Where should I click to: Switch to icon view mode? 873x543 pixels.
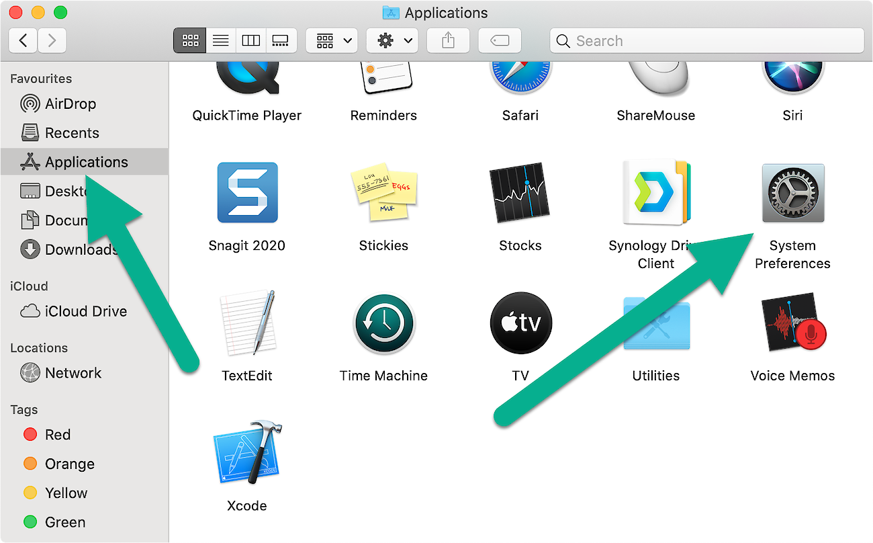190,41
